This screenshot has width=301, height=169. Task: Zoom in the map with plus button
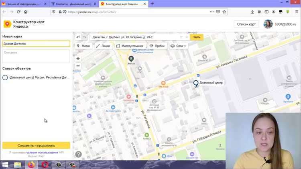pos(78,59)
